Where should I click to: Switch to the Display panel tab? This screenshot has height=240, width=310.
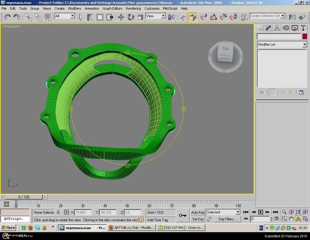click(x=294, y=28)
